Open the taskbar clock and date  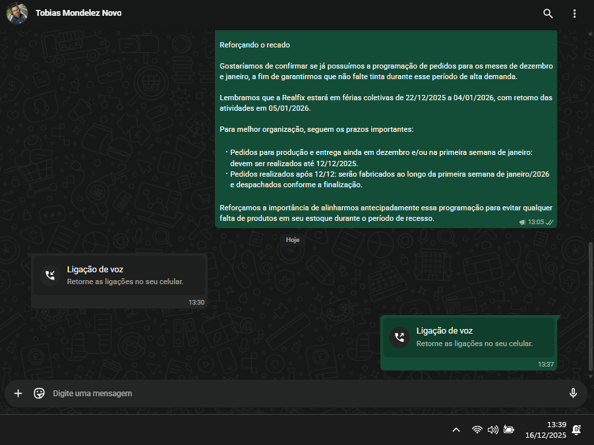pyautogui.click(x=546, y=430)
